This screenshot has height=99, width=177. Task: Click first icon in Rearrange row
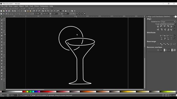point(158,44)
